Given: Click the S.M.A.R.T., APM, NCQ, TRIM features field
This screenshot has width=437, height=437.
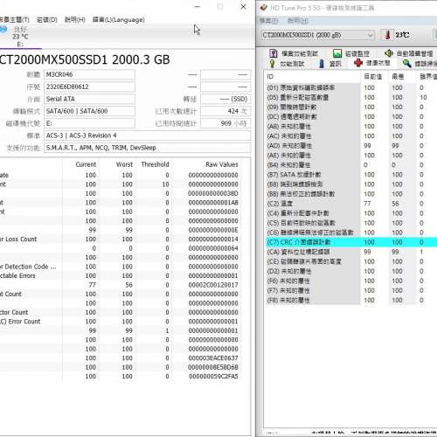Looking at the screenshot, I should (147, 148).
